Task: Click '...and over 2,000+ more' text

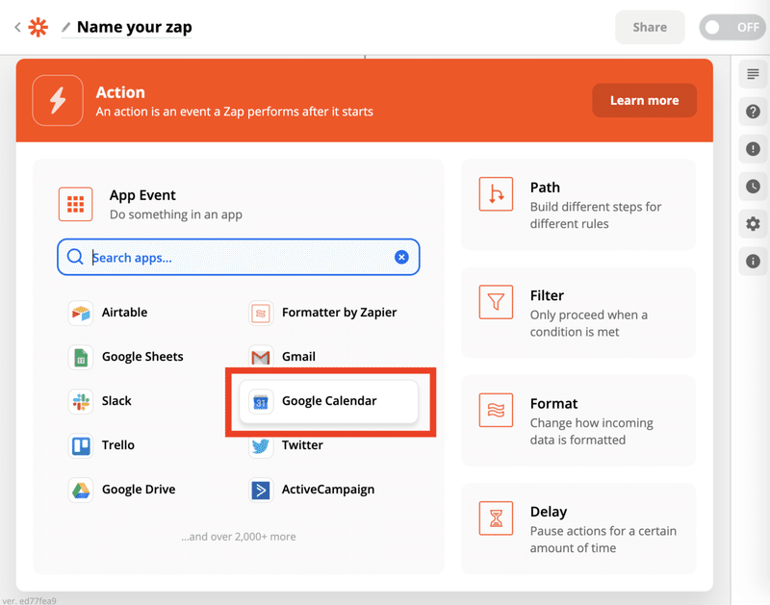Action: (x=238, y=537)
